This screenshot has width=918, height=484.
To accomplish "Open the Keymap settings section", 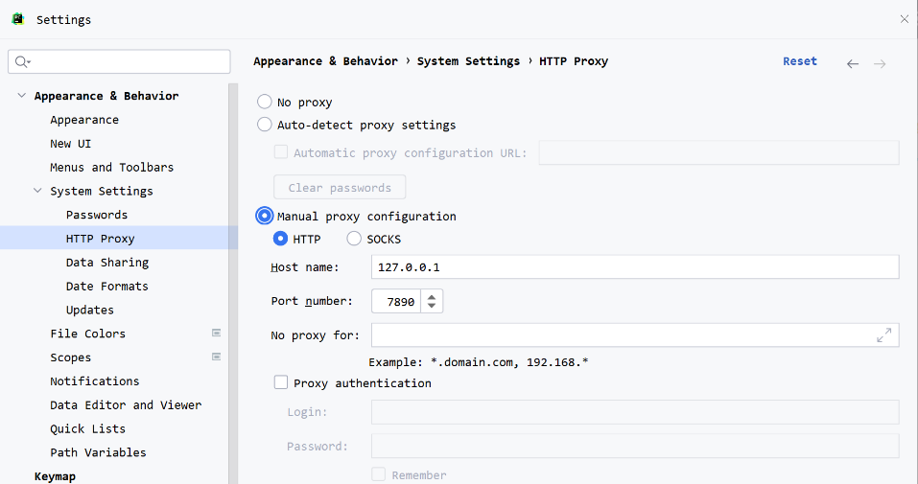I will click(x=55, y=475).
